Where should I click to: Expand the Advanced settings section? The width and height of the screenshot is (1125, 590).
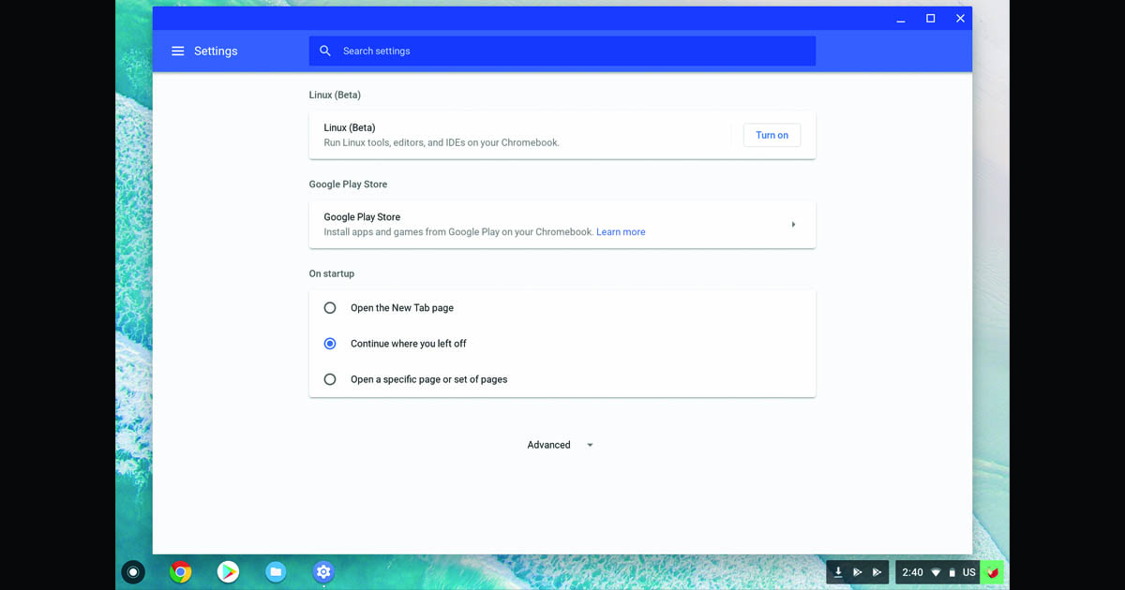coord(561,445)
